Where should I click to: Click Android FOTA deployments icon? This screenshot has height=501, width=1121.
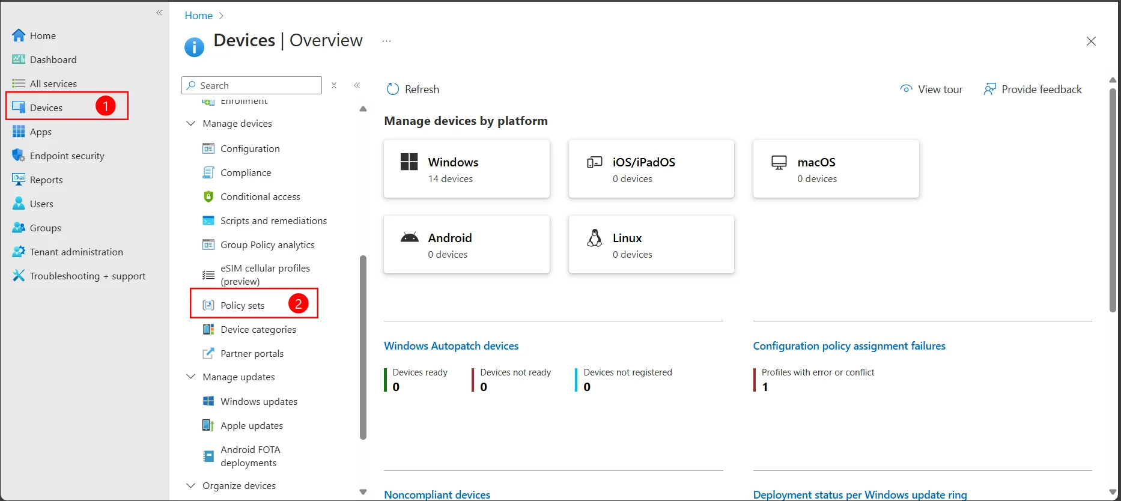point(208,456)
